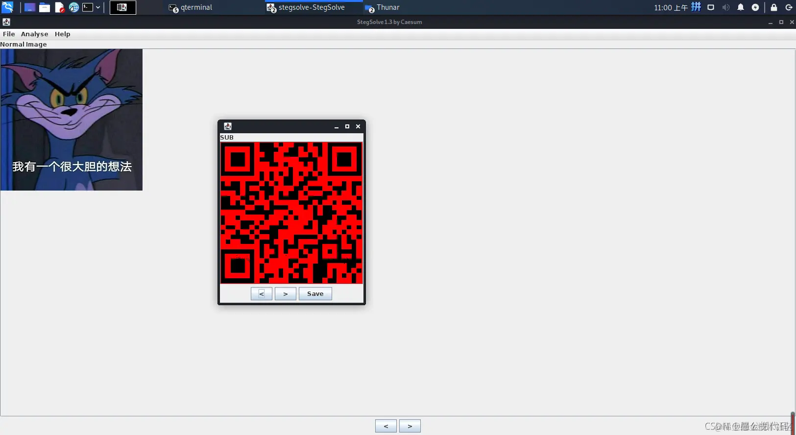Close the SUB combiner dialog
The width and height of the screenshot is (796, 435).
coord(358,126)
